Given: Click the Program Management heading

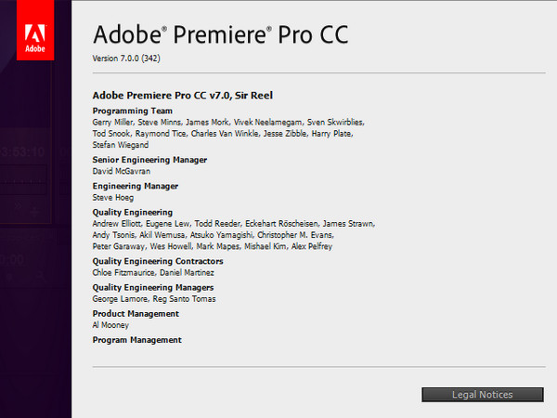Looking at the screenshot, I should click(137, 340).
